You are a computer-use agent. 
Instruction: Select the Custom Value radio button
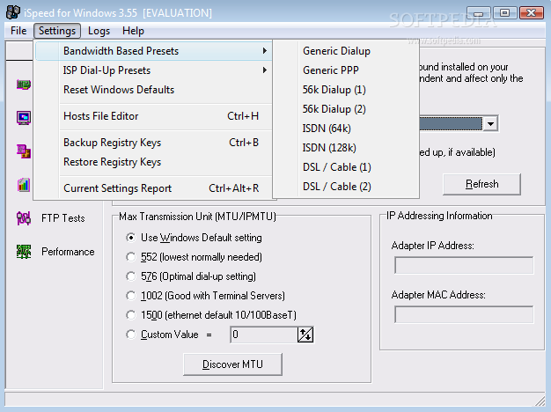131,335
